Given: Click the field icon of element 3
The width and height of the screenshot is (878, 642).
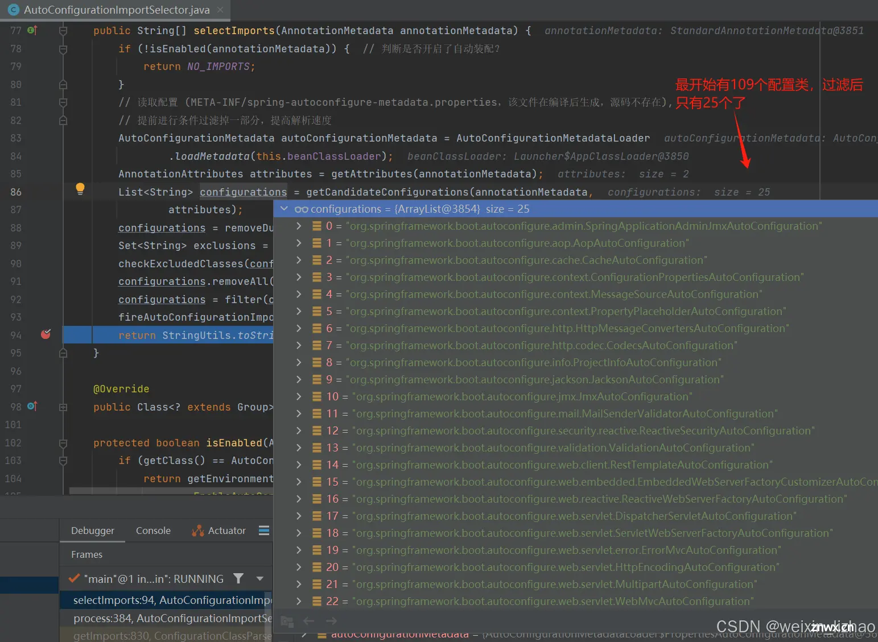Looking at the screenshot, I should 317,277.
